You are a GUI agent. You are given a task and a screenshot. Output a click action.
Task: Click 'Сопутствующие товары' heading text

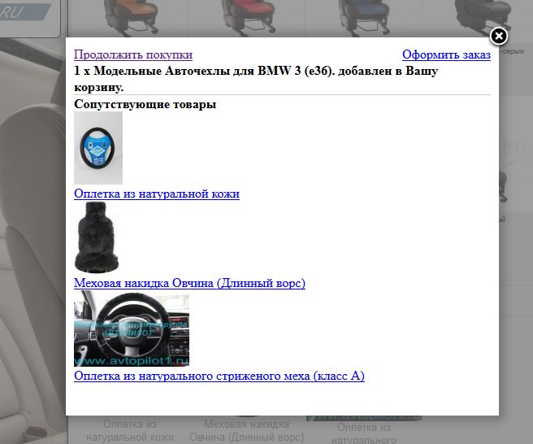click(x=145, y=104)
